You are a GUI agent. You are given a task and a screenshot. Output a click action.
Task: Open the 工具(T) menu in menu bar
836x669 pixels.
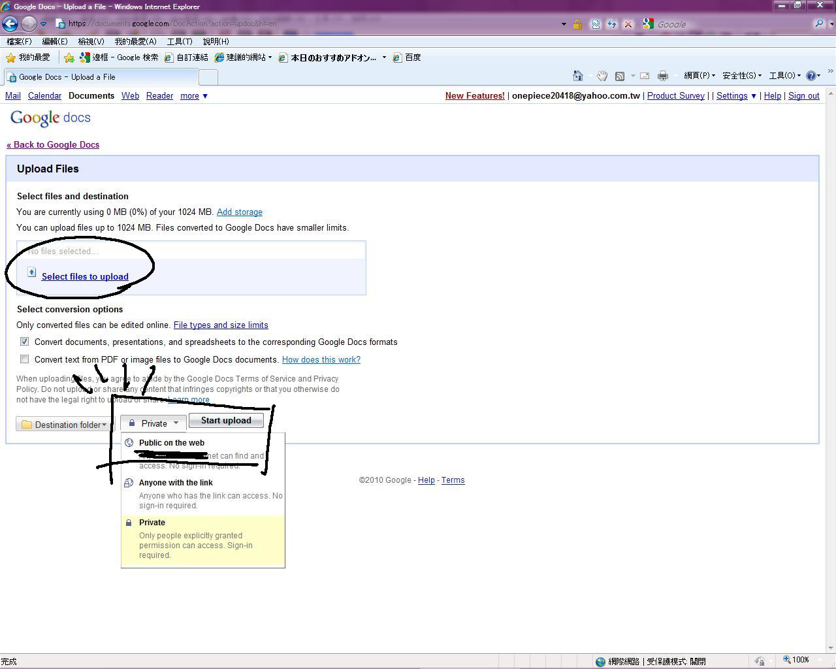[x=180, y=41]
